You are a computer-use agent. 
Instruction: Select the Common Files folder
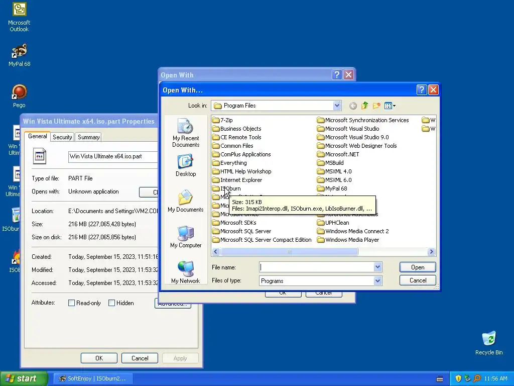coord(233,146)
